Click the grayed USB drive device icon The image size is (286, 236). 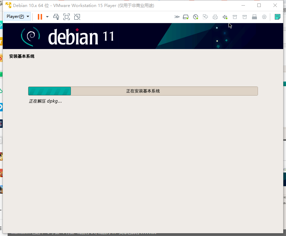point(254,17)
